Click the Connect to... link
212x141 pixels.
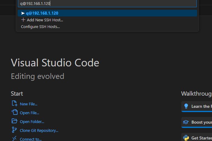(31, 139)
